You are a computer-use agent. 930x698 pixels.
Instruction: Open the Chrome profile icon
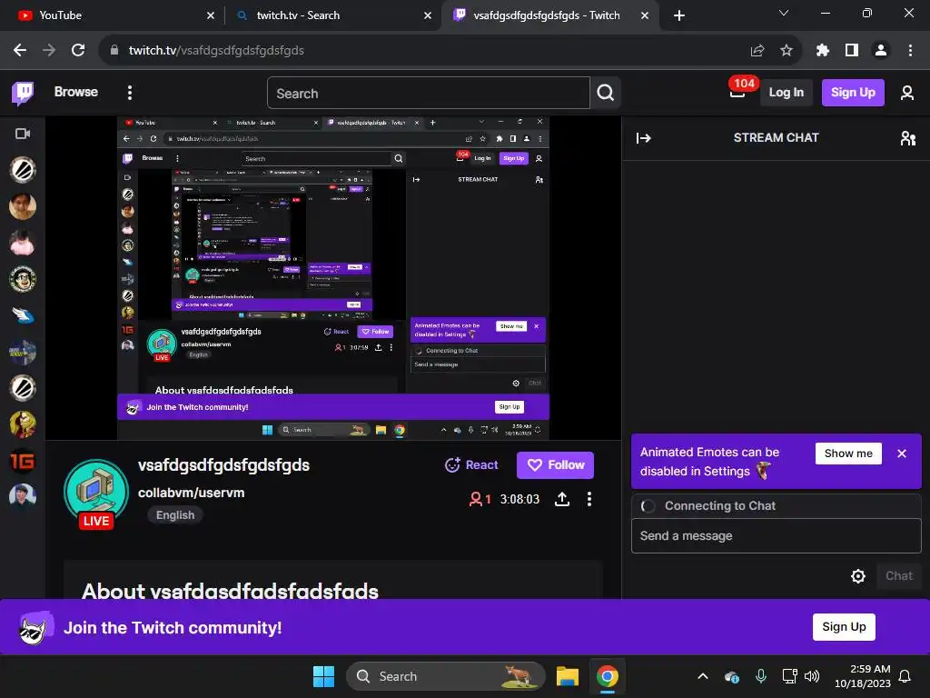tap(881, 51)
